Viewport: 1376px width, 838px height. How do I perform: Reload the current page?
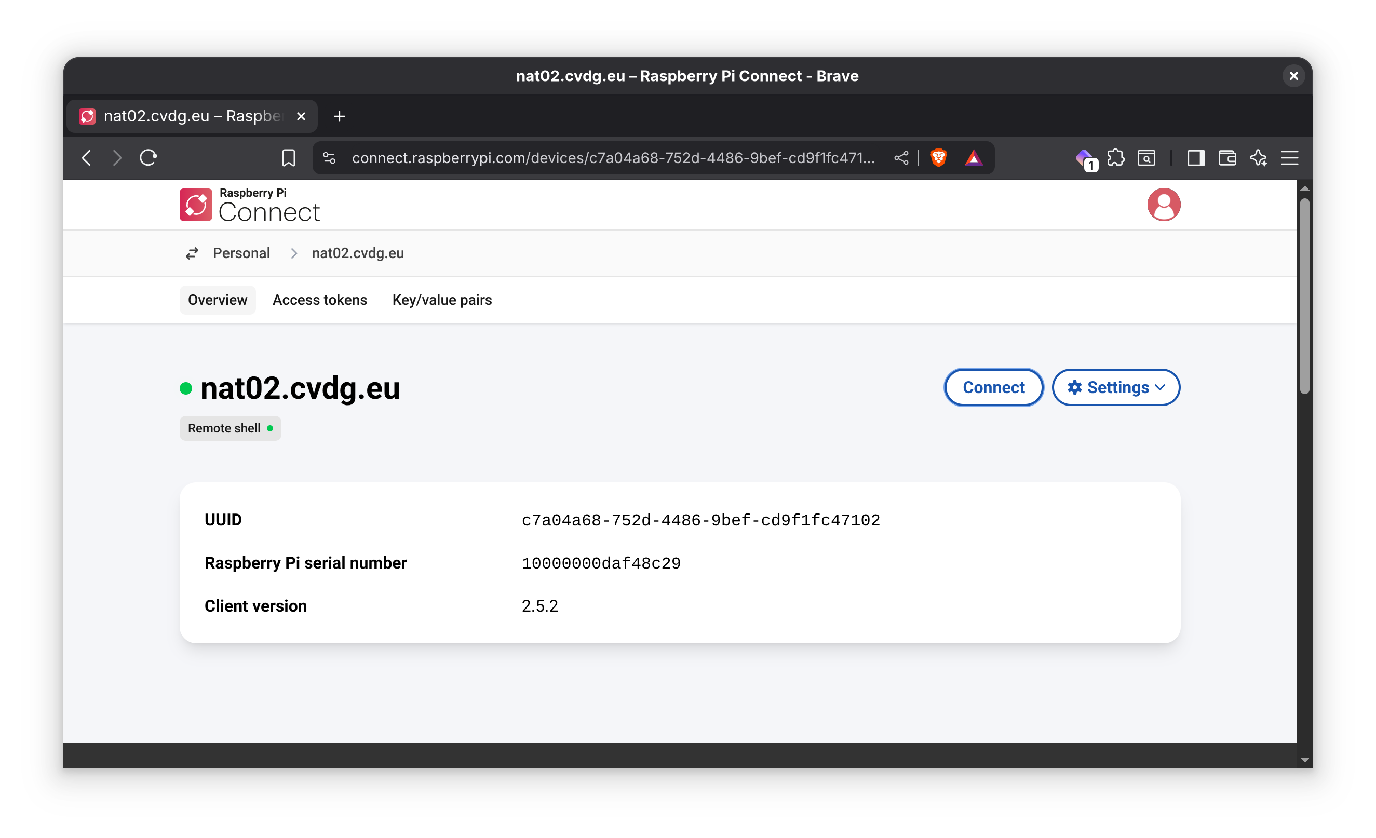149,158
